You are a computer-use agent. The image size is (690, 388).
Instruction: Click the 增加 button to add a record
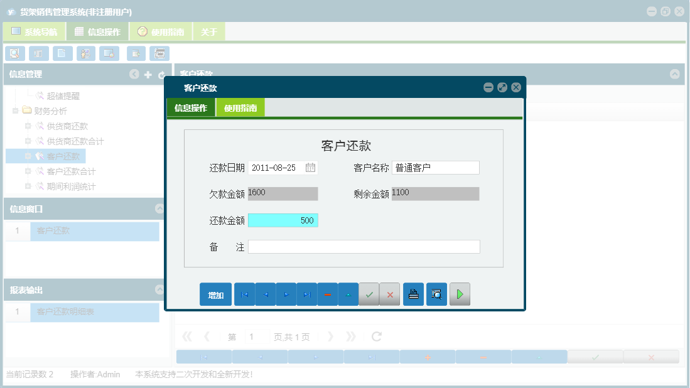click(x=215, y=294)
